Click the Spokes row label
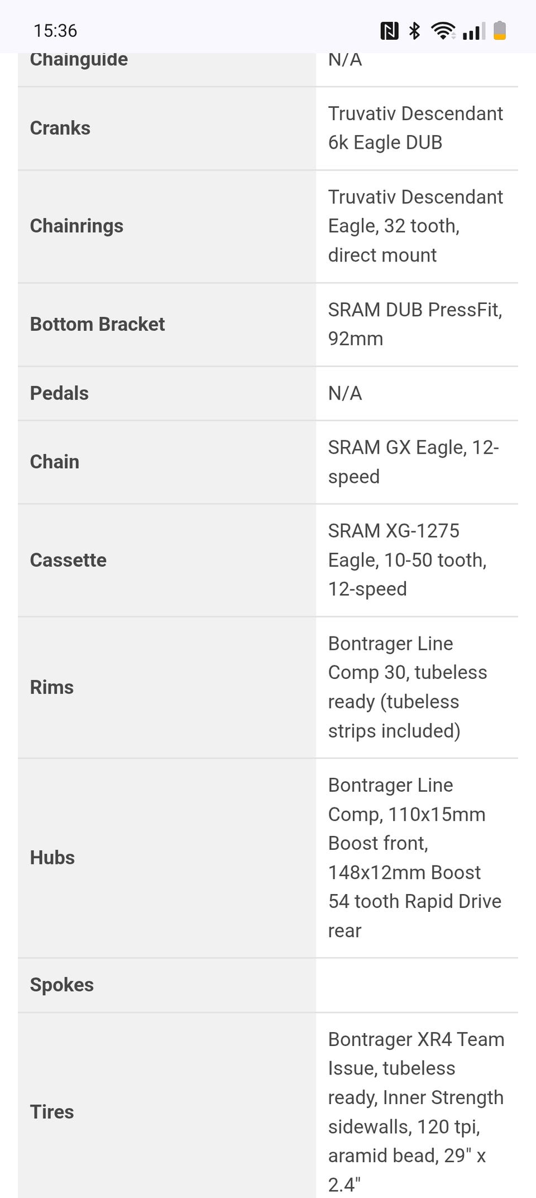 [x=62, y=985]
